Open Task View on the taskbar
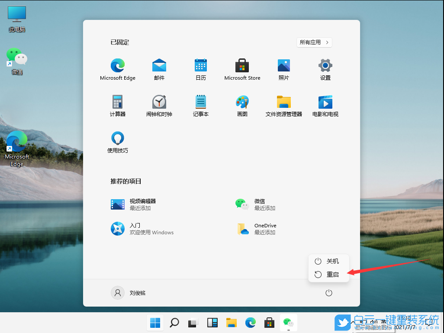 [193, 323]
